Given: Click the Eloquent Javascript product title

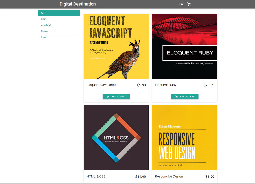Looking at the screenshot, I should click(x=101, y=85).
